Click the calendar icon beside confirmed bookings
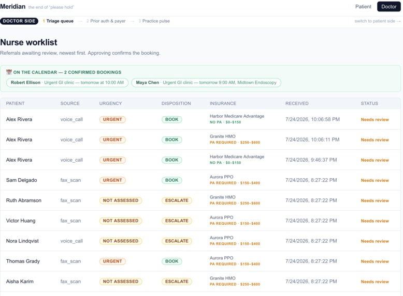Viewport: 403px width, 296px height. (x=9, y=72)
